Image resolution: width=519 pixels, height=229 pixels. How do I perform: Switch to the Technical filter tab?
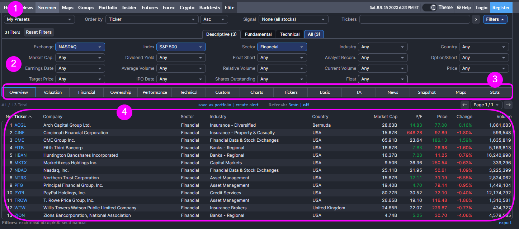(x=290, y=34)
